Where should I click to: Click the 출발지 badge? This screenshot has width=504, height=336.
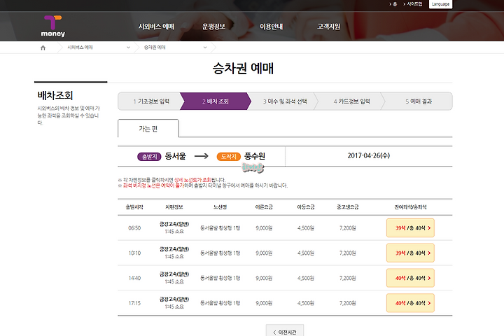point(149,157)
